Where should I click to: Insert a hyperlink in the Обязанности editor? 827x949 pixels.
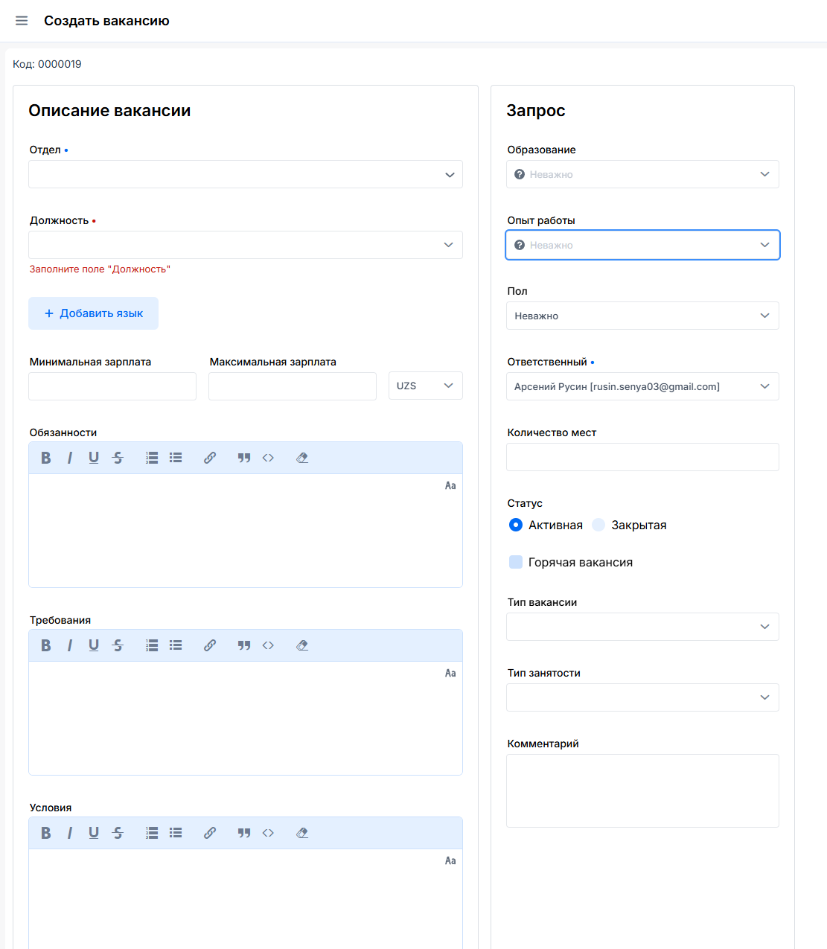point(209,457)
